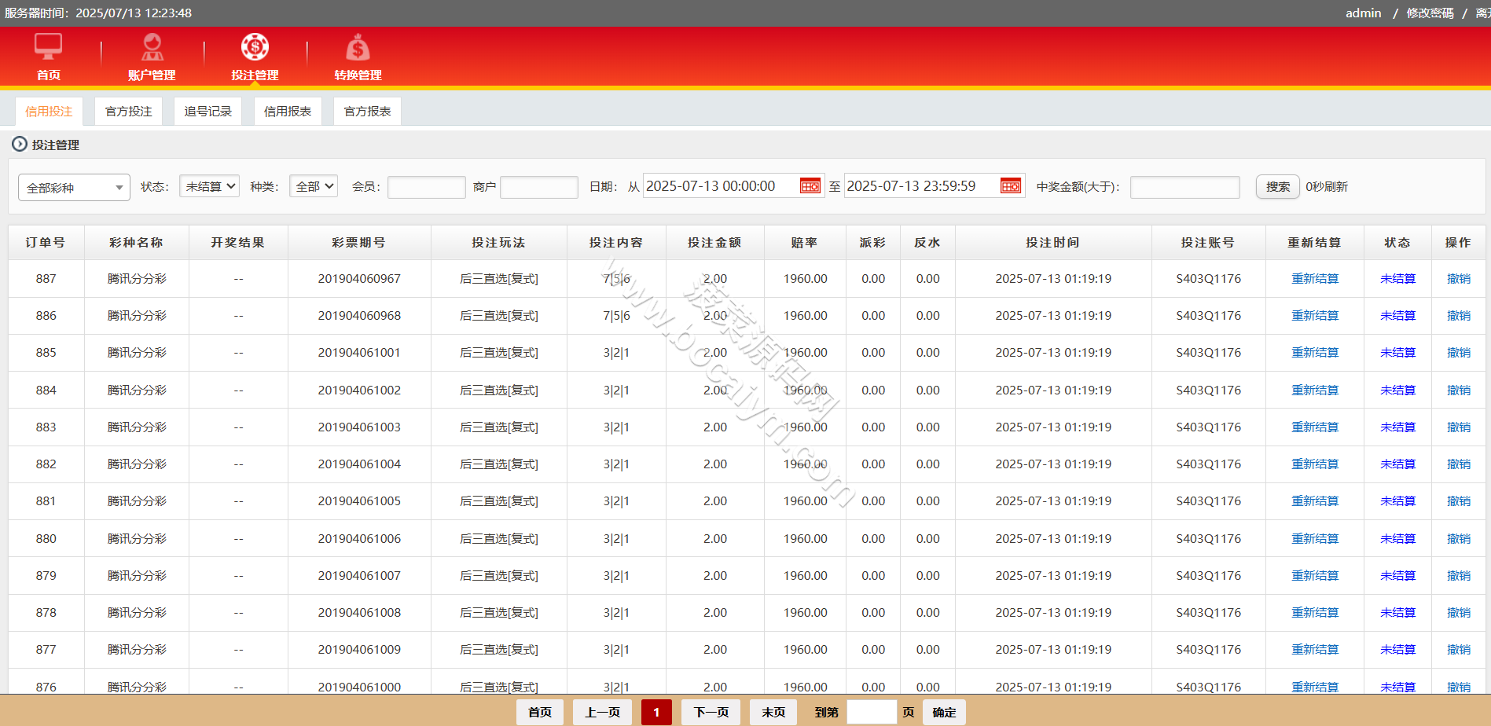
Task: Click 确定 confirm page jump button
Action: 944,712
